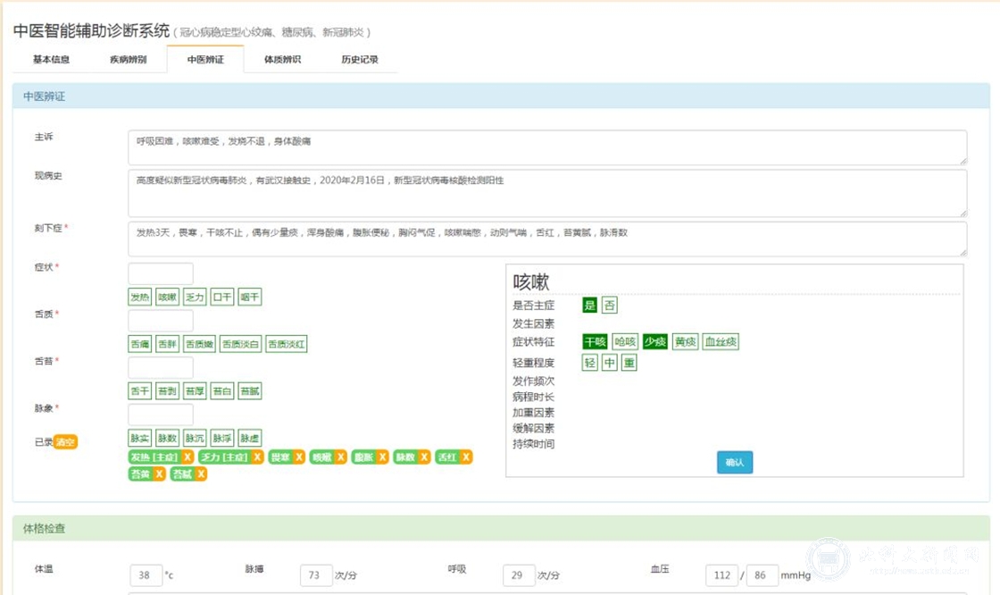Open the 历史记录 tab
Viewport: 1000px width, 595px height.
360,59
